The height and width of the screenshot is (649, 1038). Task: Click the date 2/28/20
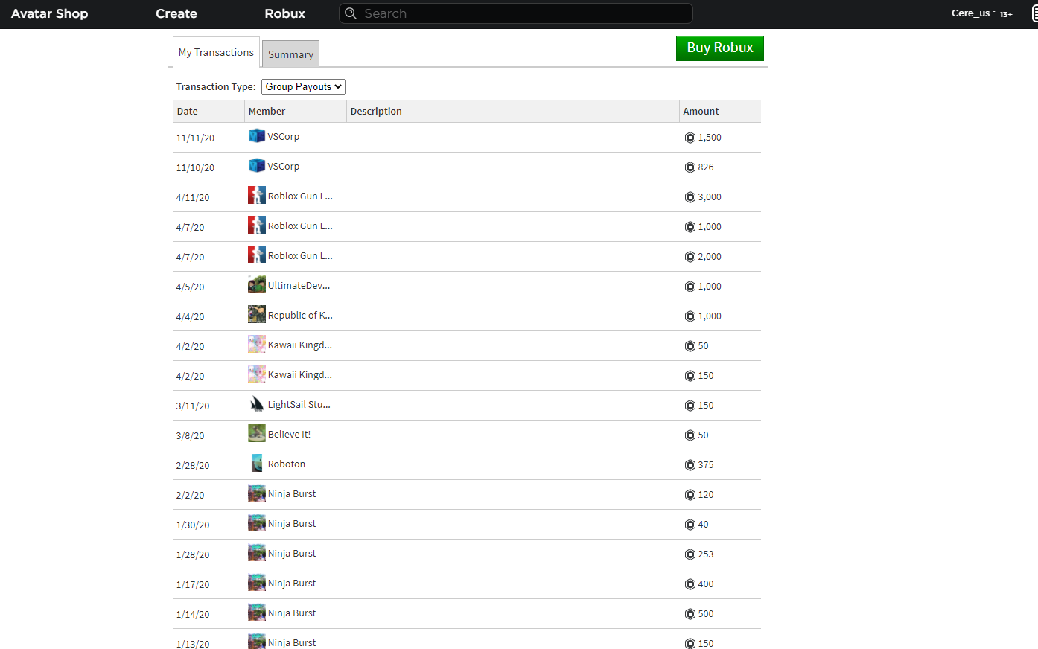[193, 465]
